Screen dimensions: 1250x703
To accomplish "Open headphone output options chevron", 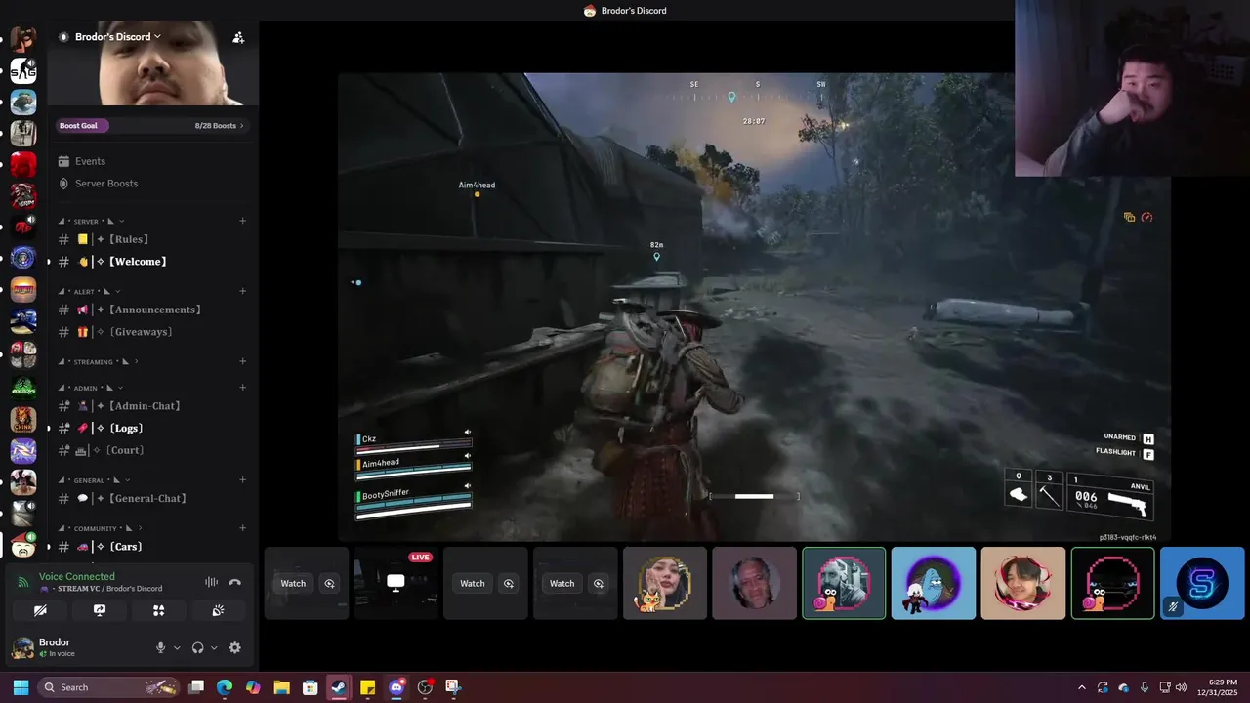I will pyautogui.click(x=214, y=647).
